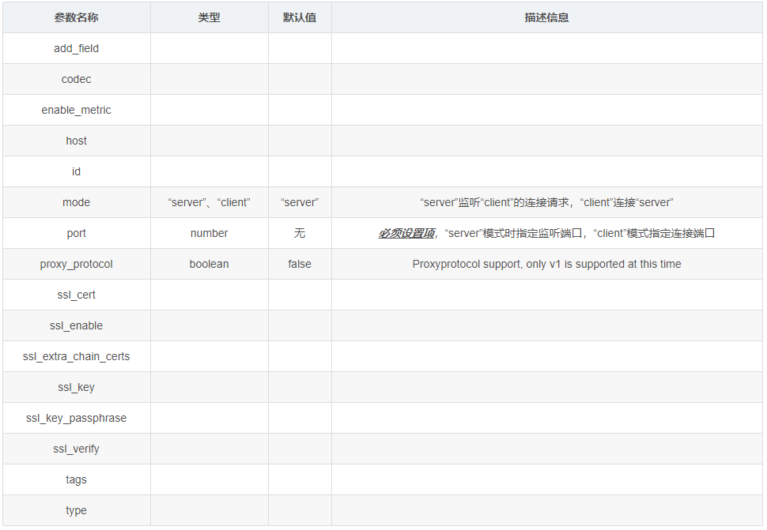Select the id parameter name

click(x=77, y=171)
